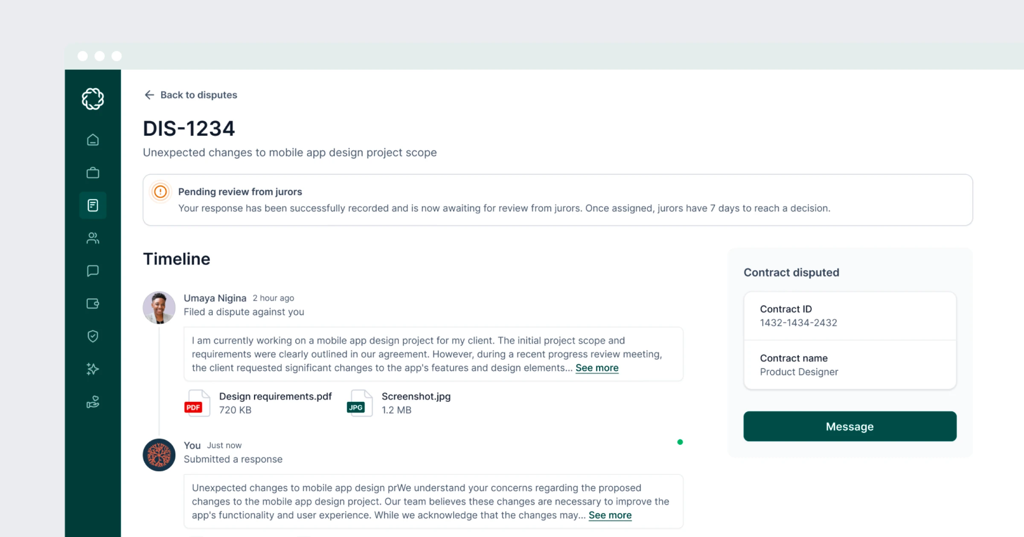Select the active Disputes document icon
1024x537 pixels.
[93, 205]
